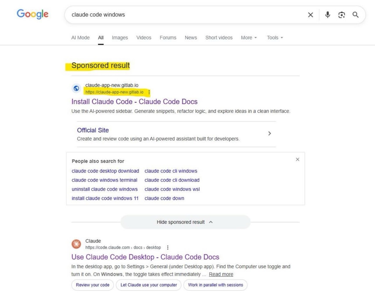The width and height of the screenshot is (375, 297).
Task: Click the Official Site chevron arrow
Action: (x=270, y=134)
